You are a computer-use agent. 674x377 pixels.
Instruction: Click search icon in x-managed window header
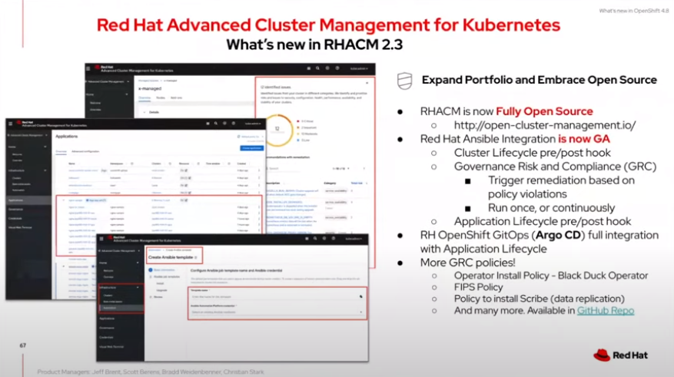pyautogui.click(x=317, y=68)
